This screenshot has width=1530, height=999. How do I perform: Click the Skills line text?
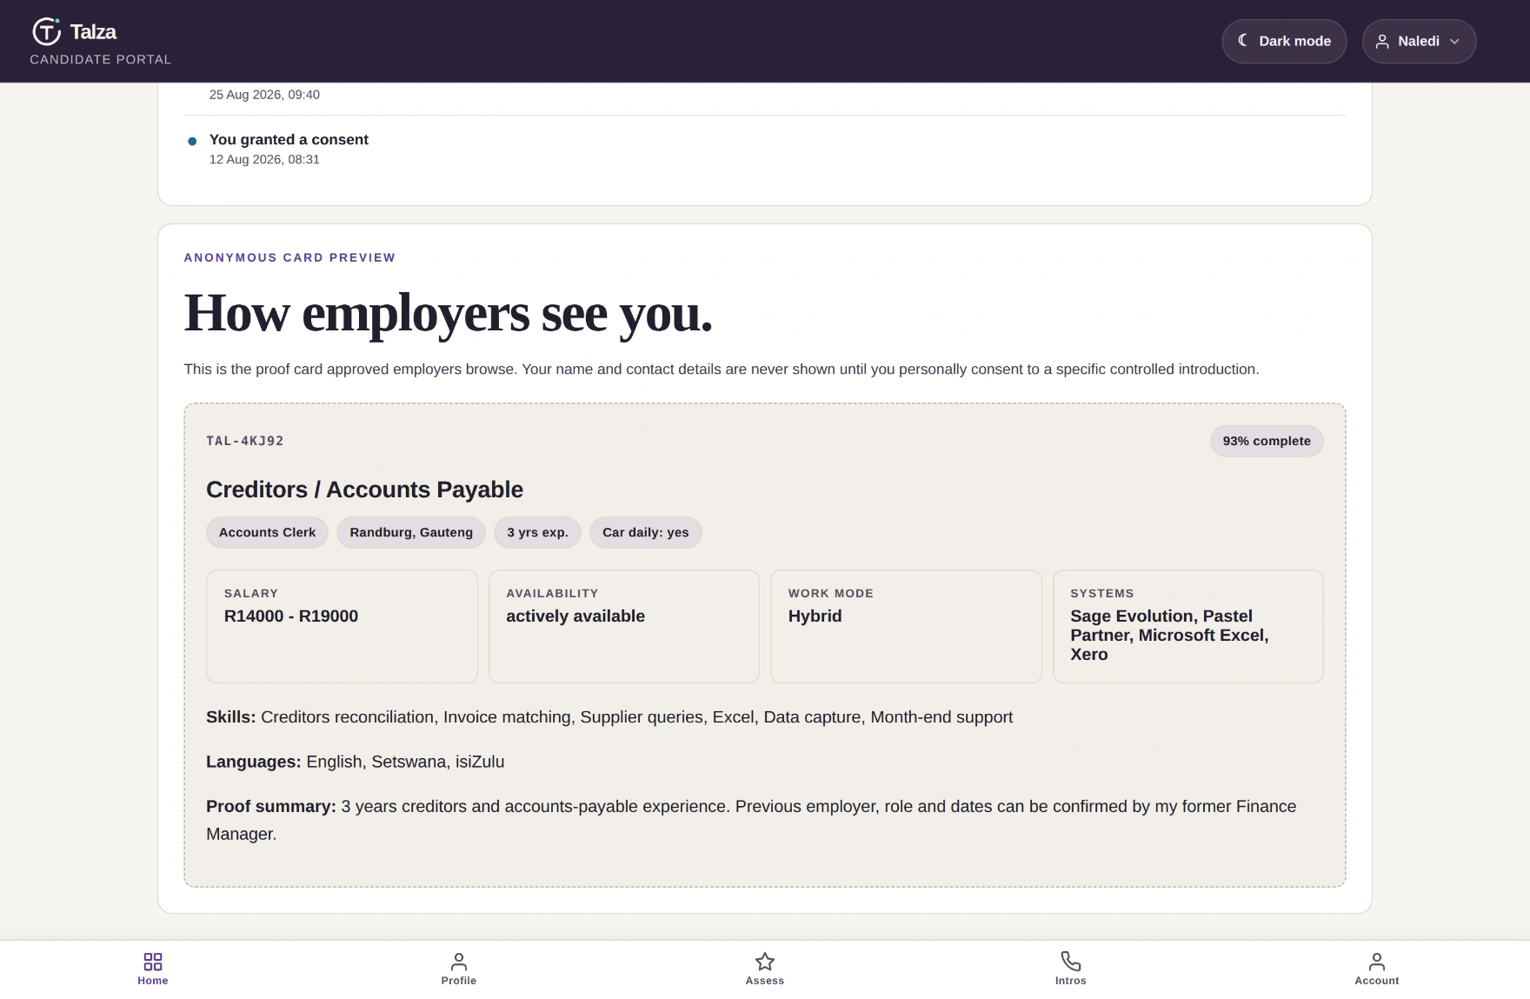pos(609,717)
